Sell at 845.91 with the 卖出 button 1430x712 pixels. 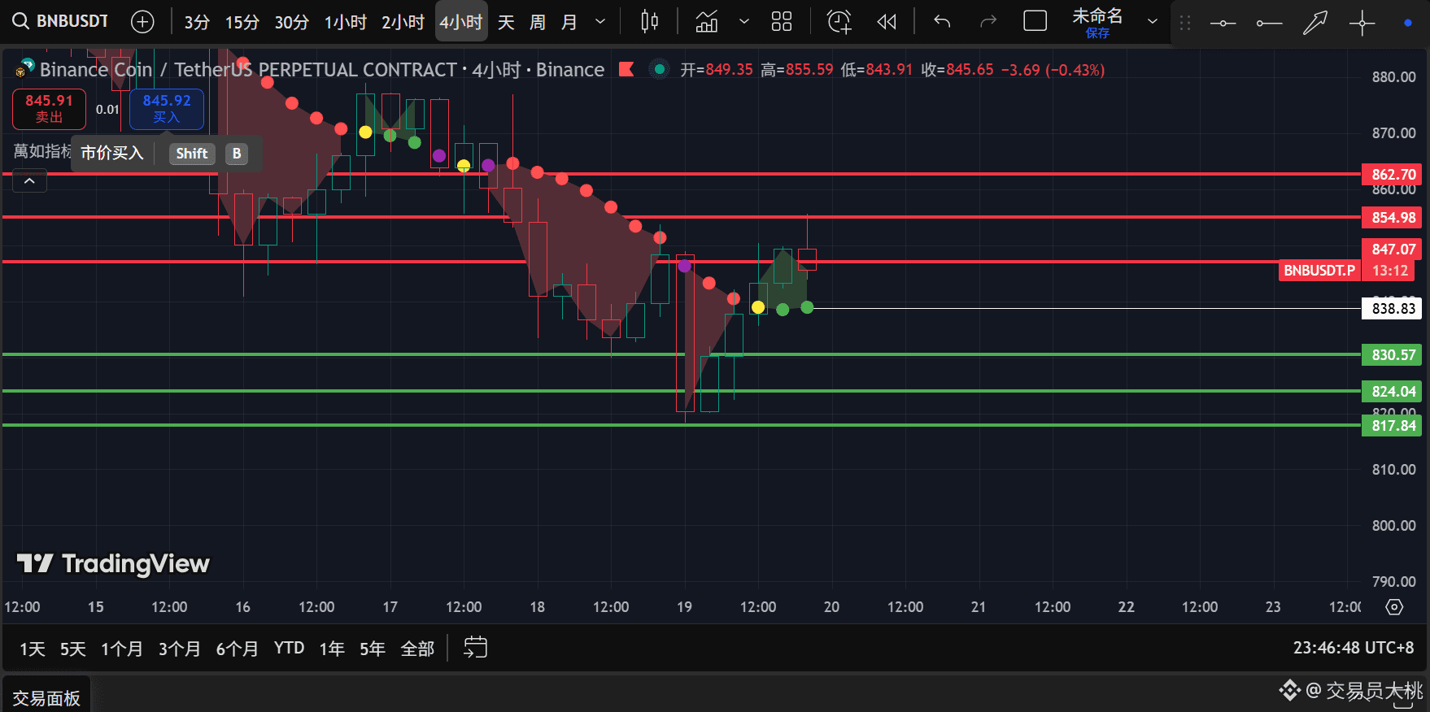pos(49,109)
